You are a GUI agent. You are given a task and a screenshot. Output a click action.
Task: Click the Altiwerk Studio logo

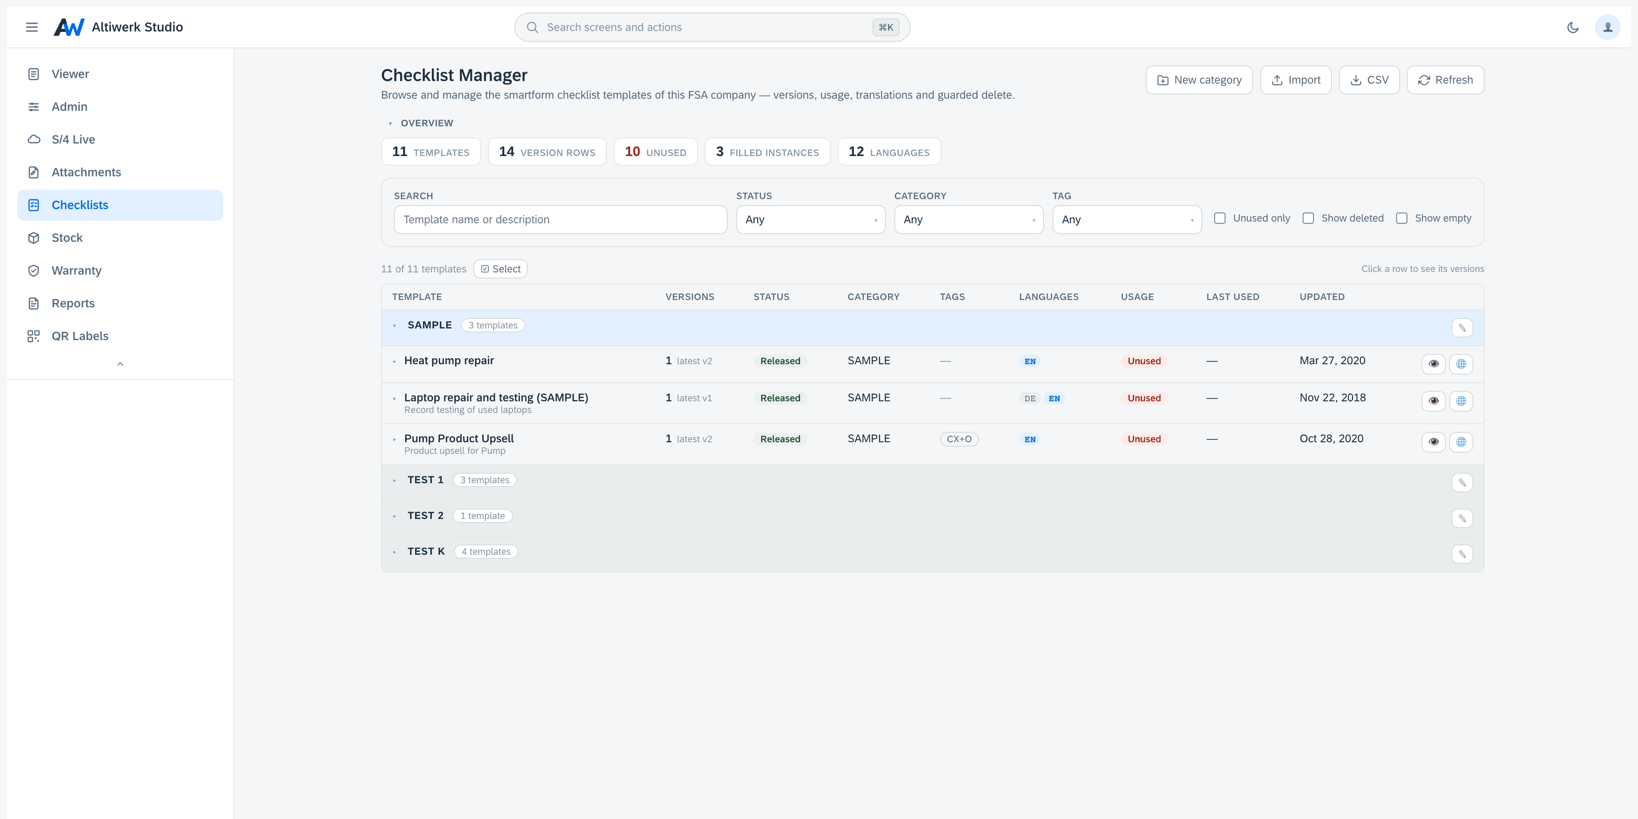tap(69, 27)
